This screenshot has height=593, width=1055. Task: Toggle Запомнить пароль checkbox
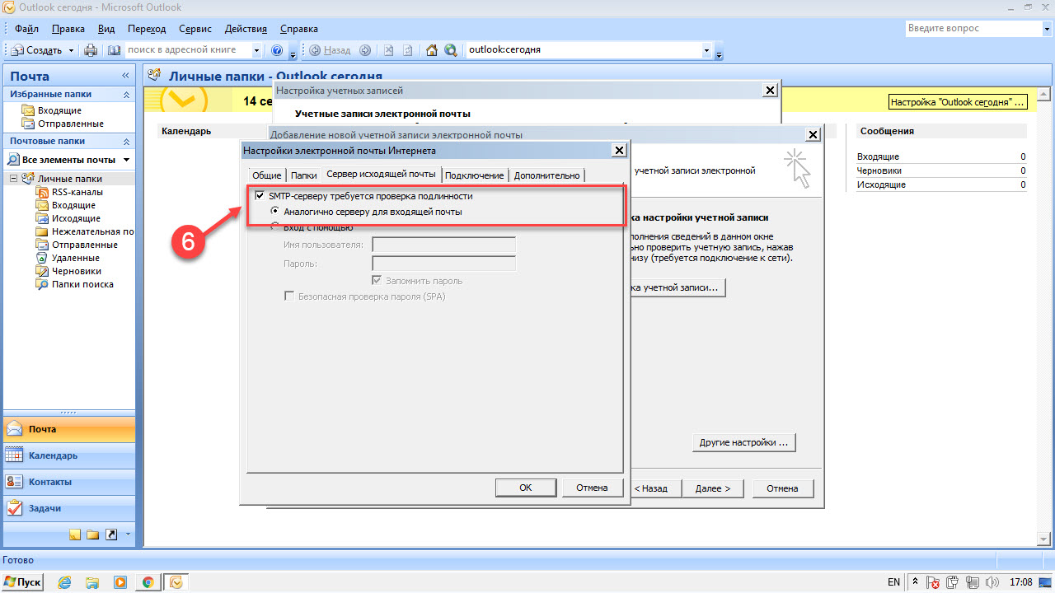[x=378, y=281]
